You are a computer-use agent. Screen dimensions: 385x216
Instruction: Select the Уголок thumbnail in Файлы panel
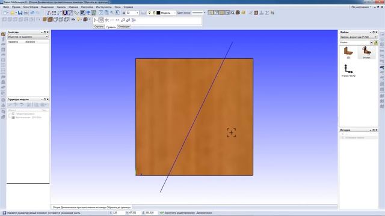point(366,52)
